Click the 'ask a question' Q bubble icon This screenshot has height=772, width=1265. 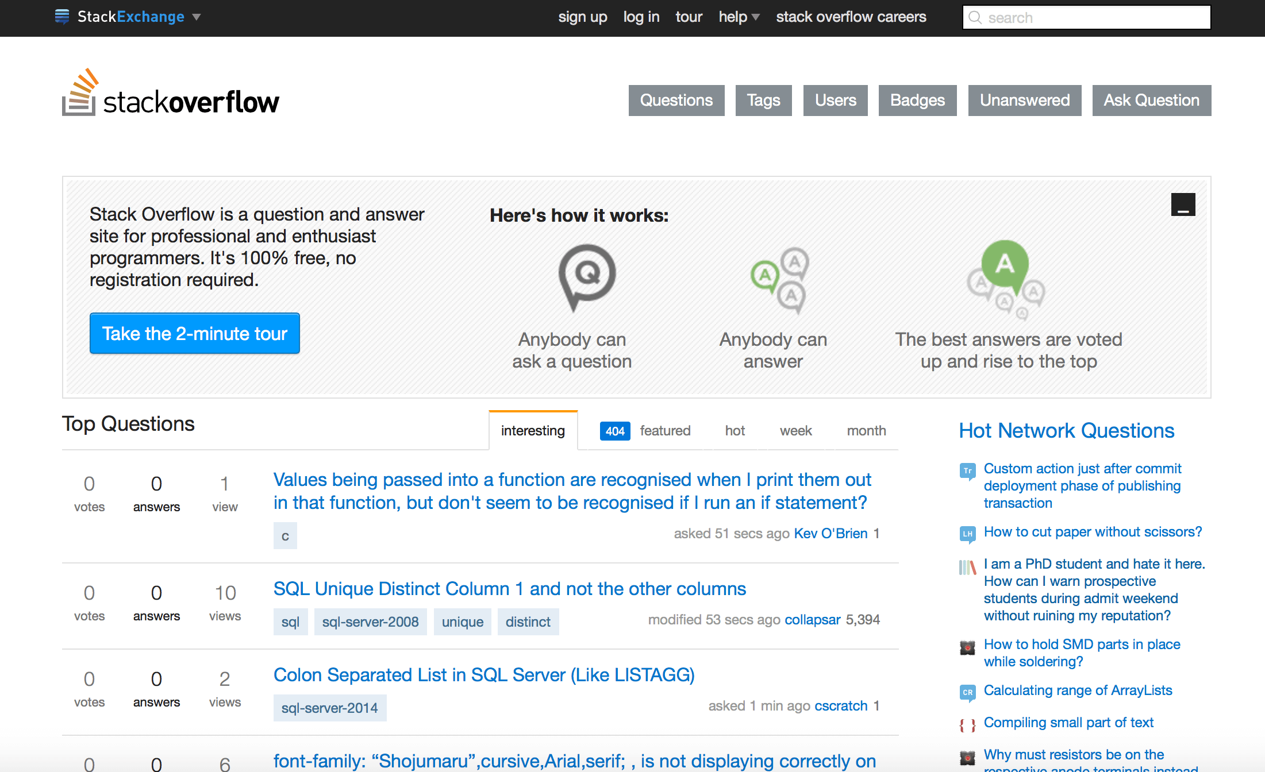(587, 277)
